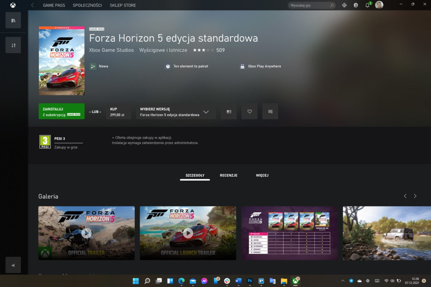
Task: Show next Galeria items with the right arrow
Action: tap(415, 196)
